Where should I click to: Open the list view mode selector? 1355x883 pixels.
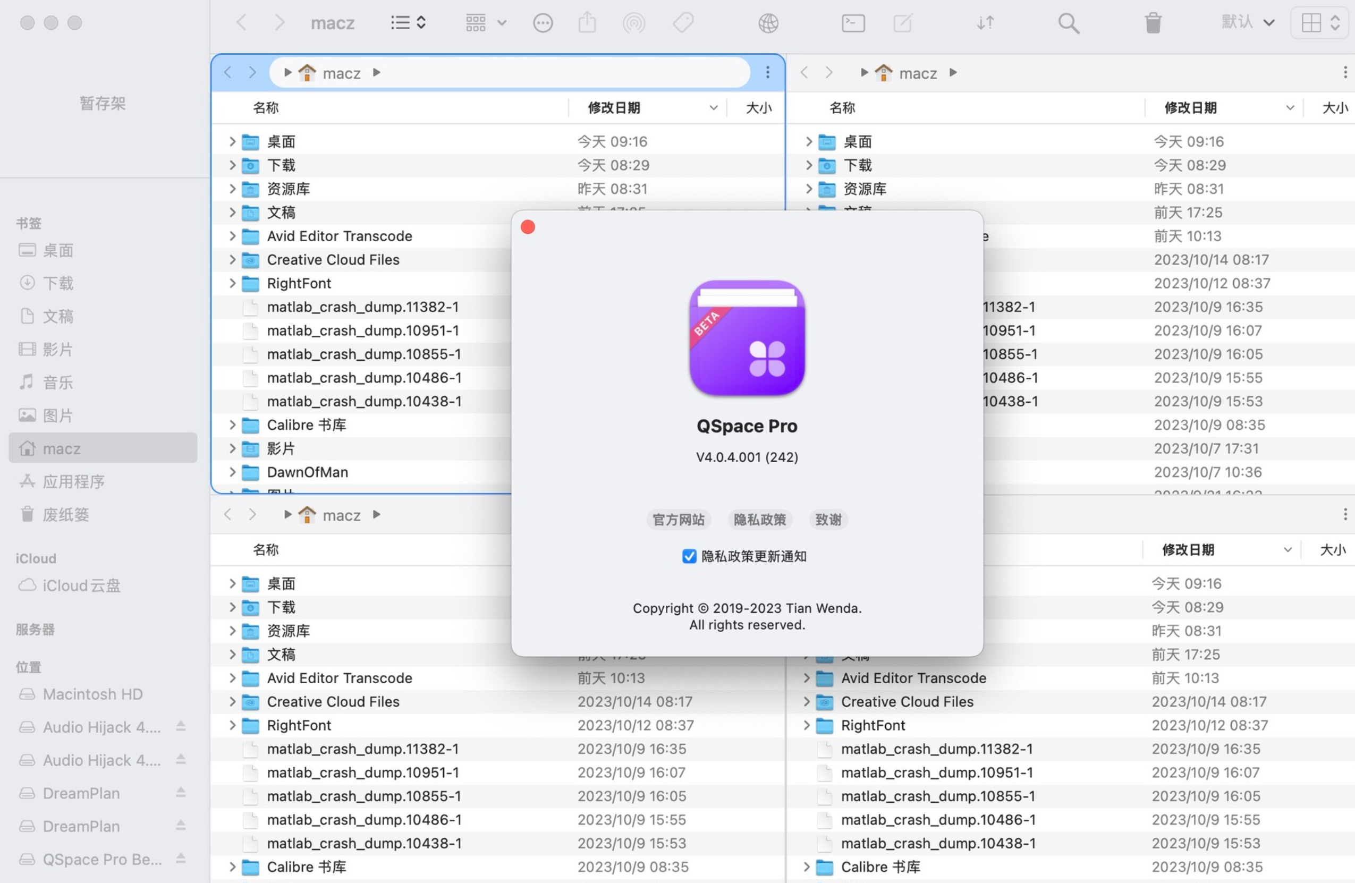click(408, 23)
